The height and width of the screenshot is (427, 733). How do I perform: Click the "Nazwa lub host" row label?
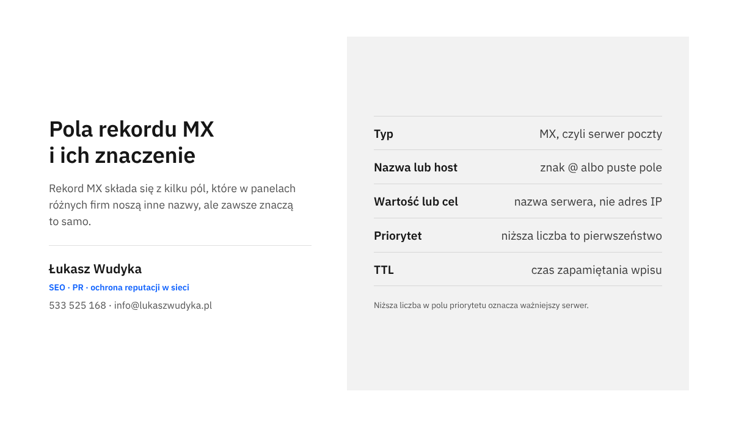[415, 167]
